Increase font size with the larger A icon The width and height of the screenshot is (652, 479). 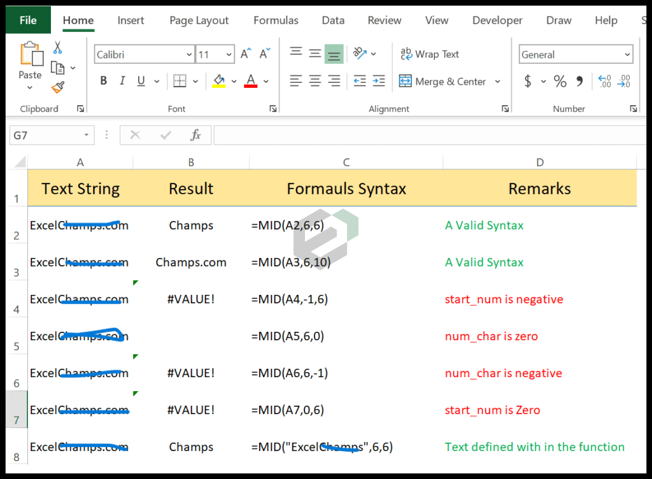tap(246, 54)
